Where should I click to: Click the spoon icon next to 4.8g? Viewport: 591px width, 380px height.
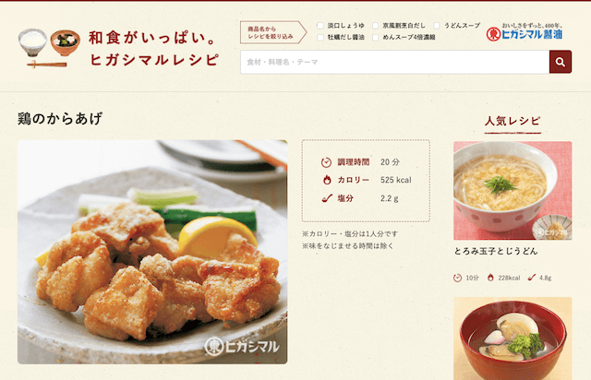pos(532,278)
